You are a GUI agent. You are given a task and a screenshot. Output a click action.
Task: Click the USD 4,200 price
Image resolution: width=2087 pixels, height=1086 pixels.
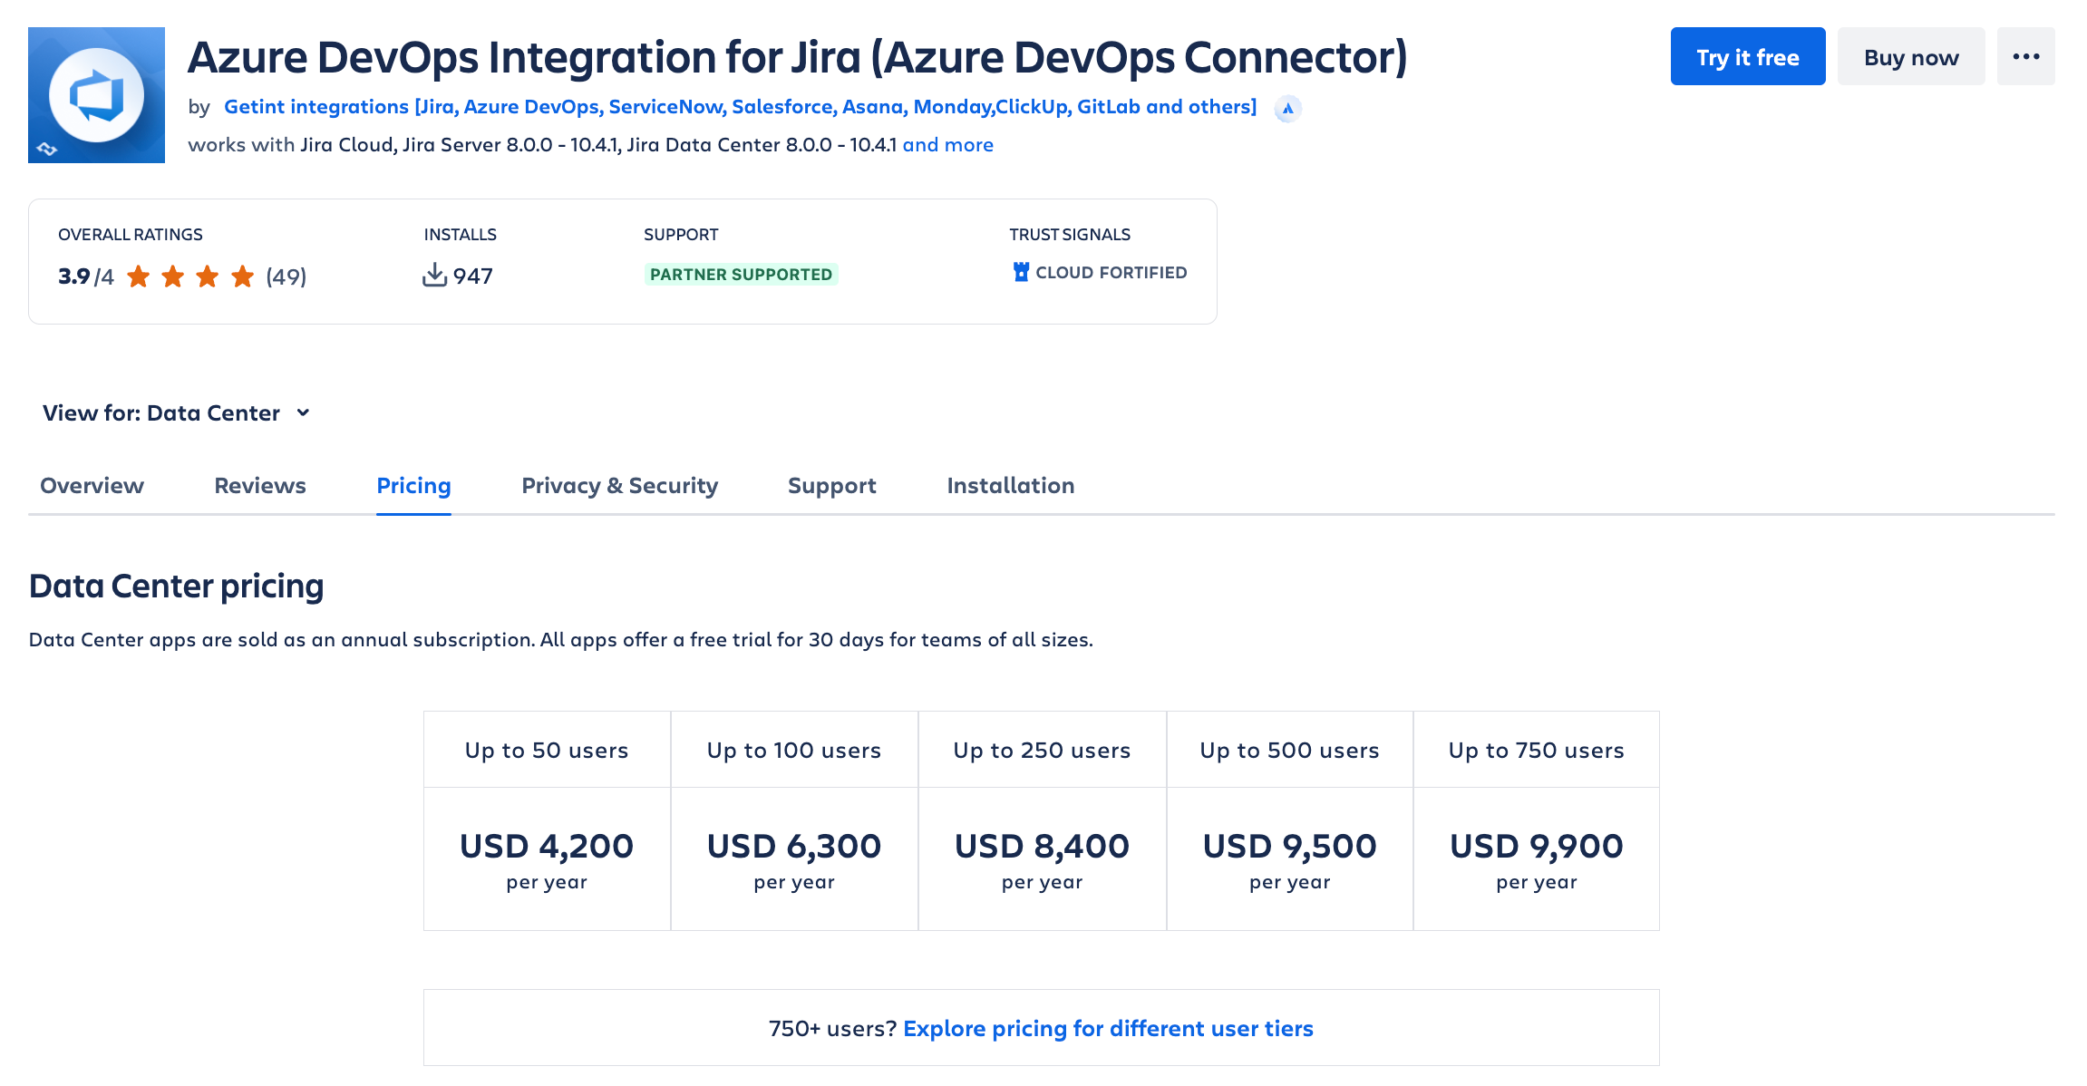tap(547, 847)
